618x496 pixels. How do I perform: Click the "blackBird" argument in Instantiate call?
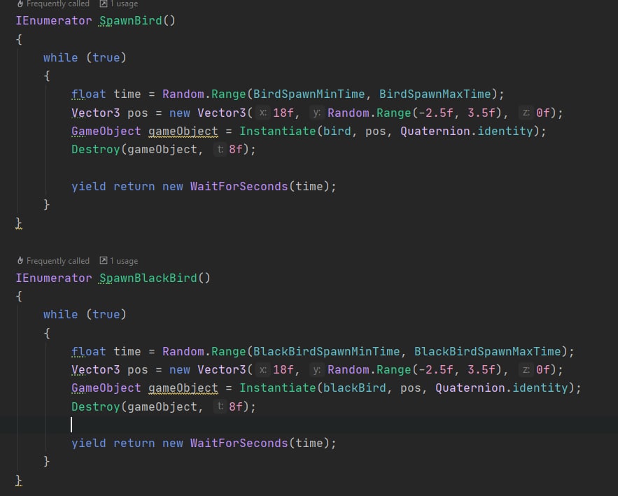tap(354, 388)
